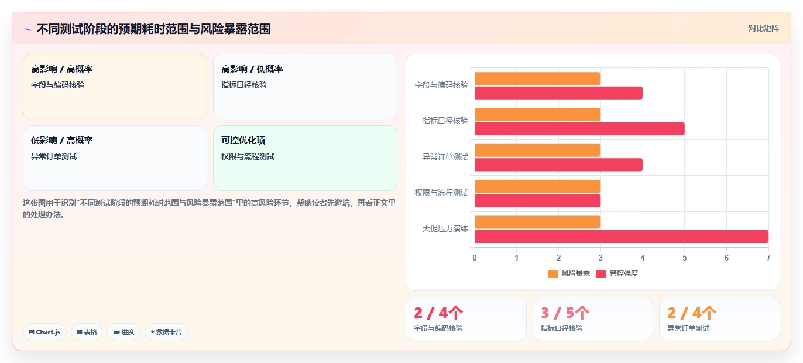Click the 异常订单测试 chart axis label
803x363 pixels.
point(445,157)
